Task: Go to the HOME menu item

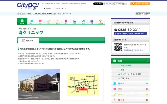Action: [47, 8]
